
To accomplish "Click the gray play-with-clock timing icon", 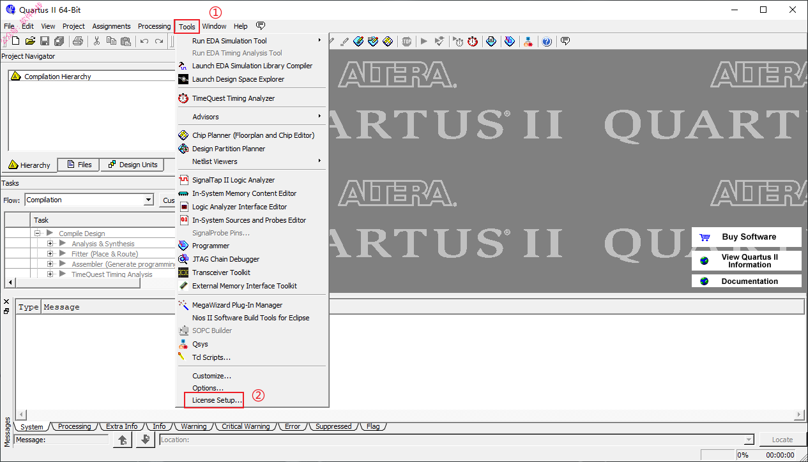I will [x=458, y=41].
